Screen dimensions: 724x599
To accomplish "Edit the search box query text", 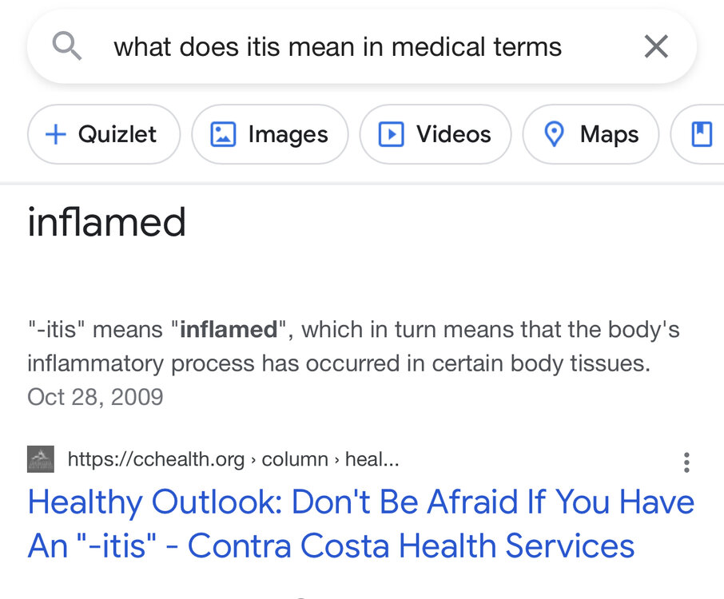I will click(337, 47).
